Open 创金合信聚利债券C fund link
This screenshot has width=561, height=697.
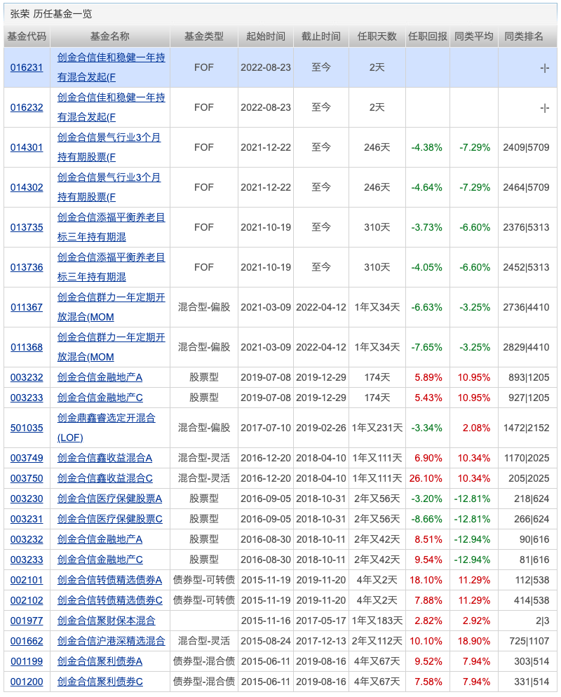point(100,682)
